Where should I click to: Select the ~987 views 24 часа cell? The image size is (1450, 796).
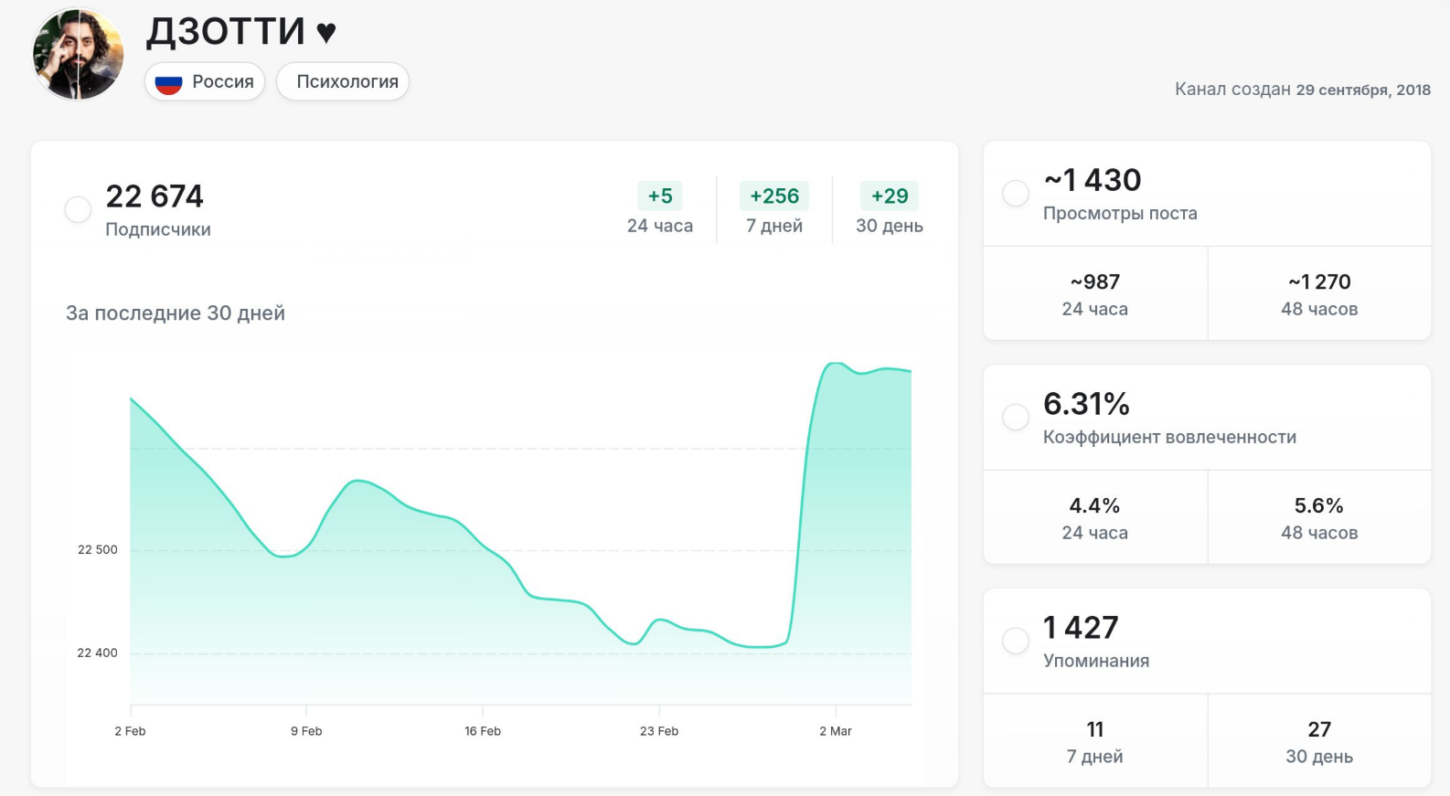1095,293
